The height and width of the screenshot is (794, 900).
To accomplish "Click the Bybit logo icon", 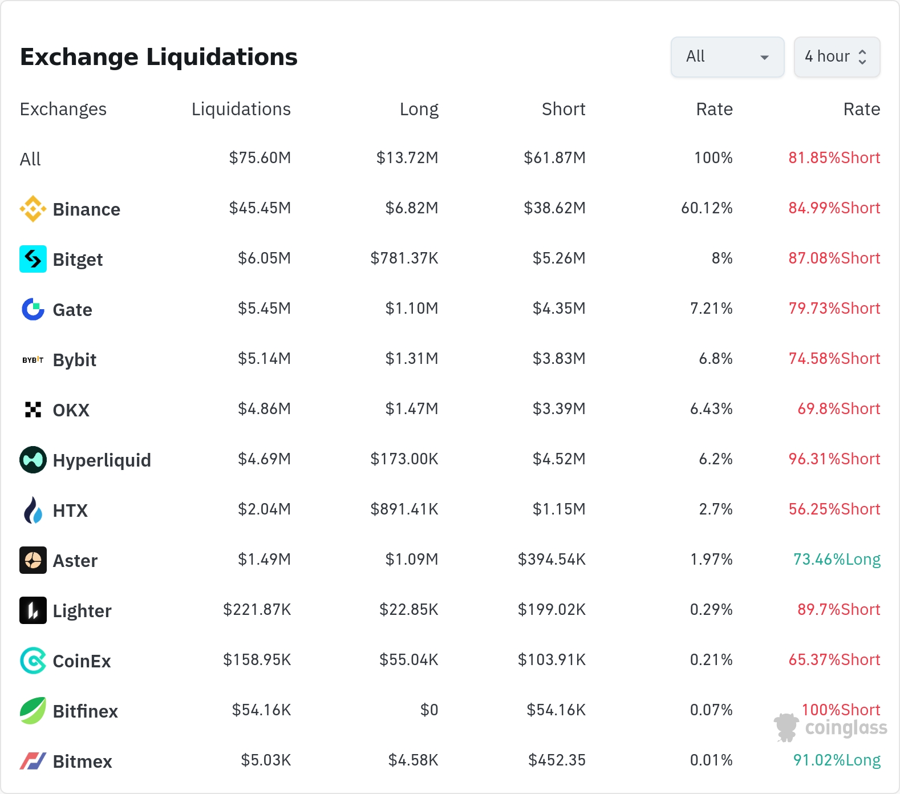I will pos(33,359).
